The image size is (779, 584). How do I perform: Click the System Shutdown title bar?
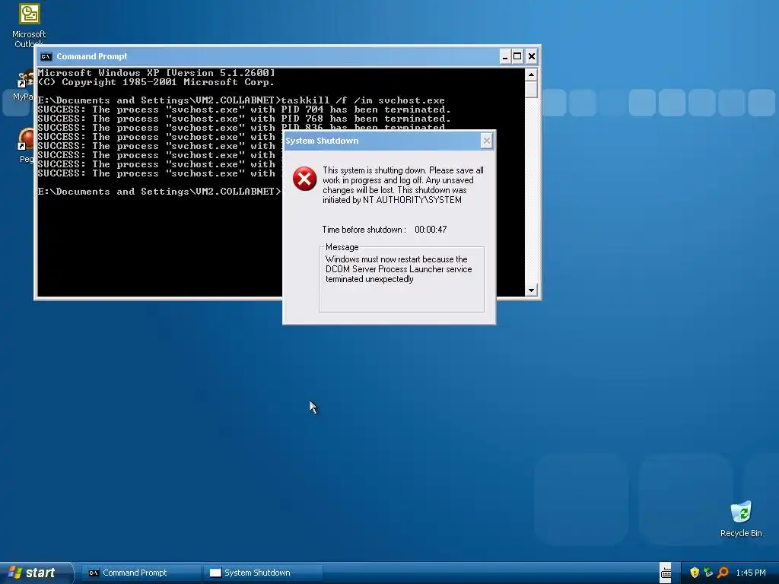(389, 141)
